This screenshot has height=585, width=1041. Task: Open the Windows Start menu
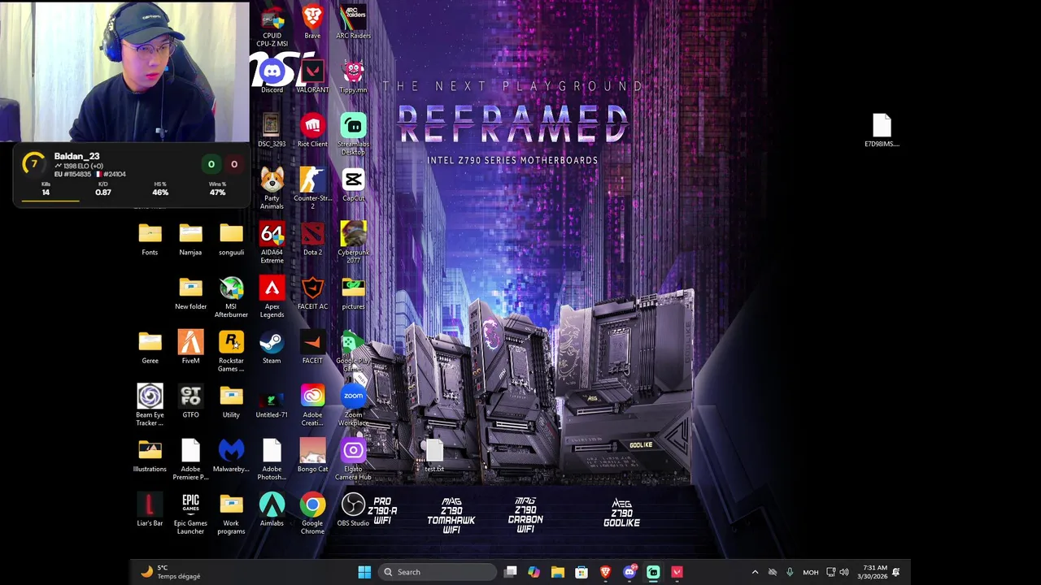364,572
